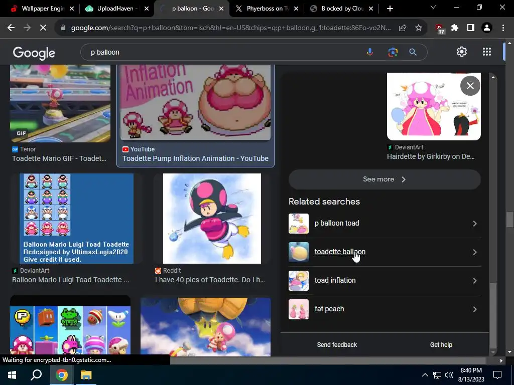This screenshot has width=514, height=385.
Task: Open the Extensions puzzle icon
Action: pos(455,28)
